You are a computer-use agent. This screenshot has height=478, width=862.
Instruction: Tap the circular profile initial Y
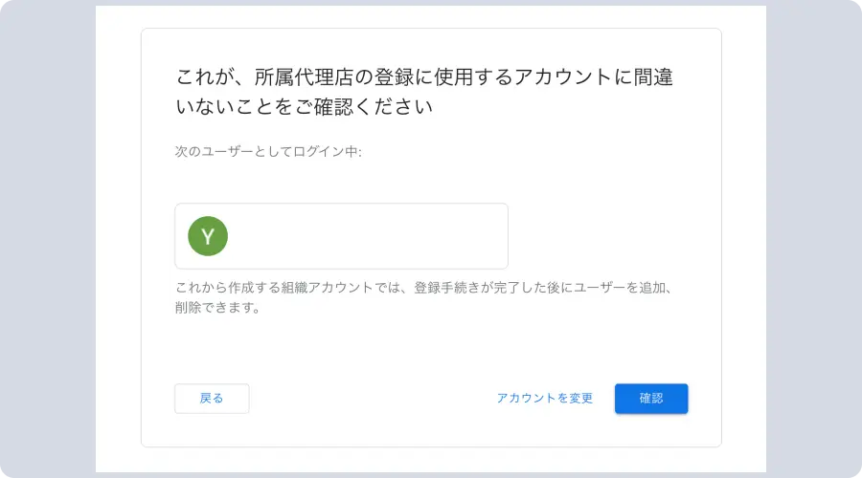(208, 236)
